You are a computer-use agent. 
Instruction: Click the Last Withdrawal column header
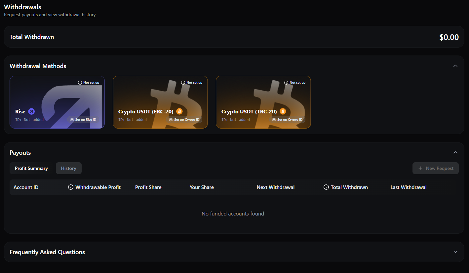[x=409, y=187]
